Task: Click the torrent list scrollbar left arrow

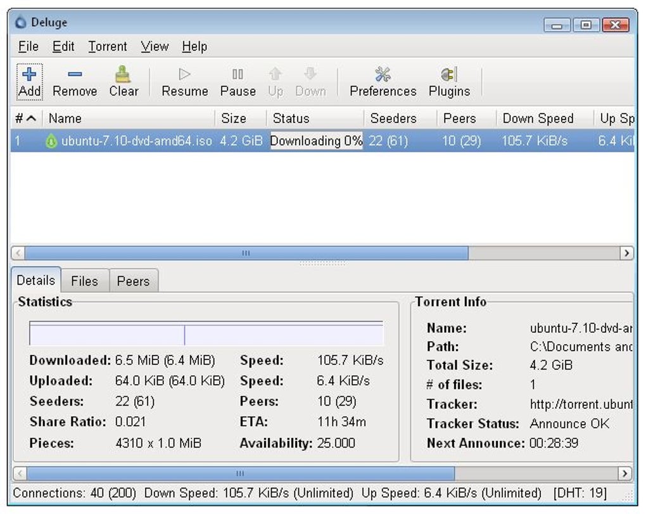Action: coord(18,253)
